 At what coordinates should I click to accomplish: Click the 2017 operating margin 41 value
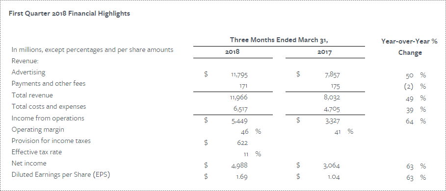click(x=338, y=132)
